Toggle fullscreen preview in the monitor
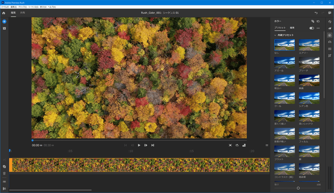The height and width of the screenshot is (193, 334). [230, 145]
